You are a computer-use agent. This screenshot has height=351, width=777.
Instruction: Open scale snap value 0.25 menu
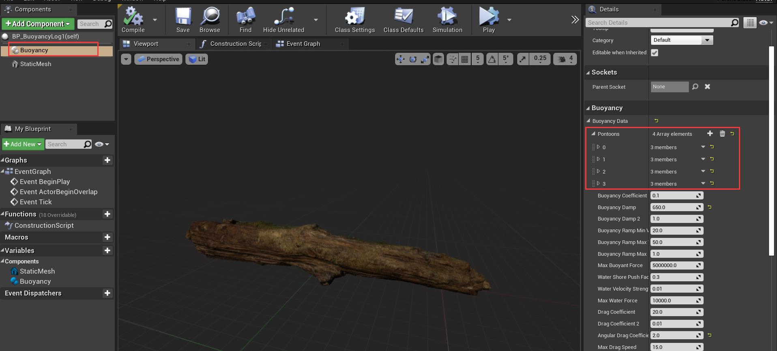pos(540,59)
